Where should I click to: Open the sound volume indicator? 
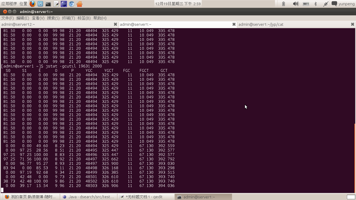296,4
